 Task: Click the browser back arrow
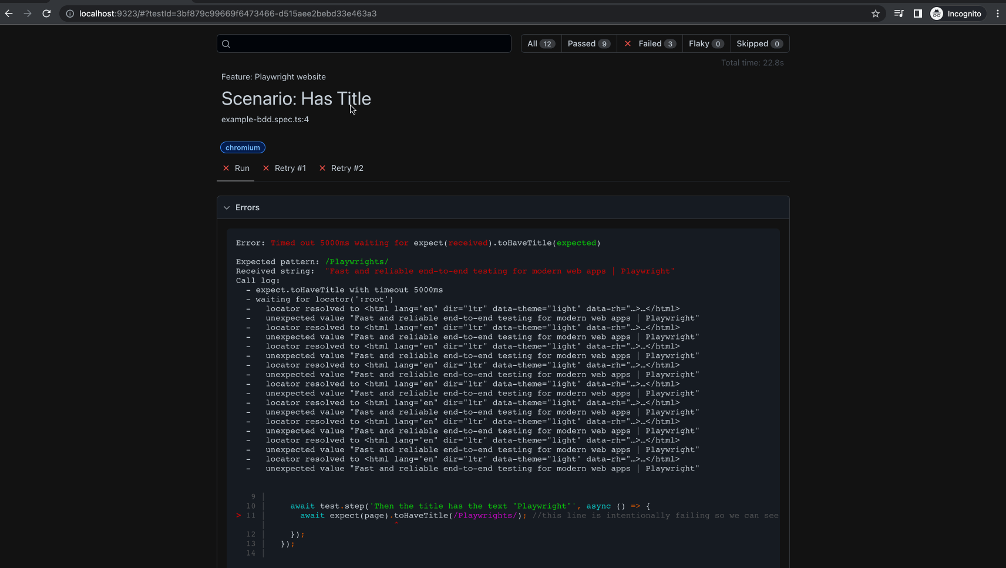tap(9, 14)
